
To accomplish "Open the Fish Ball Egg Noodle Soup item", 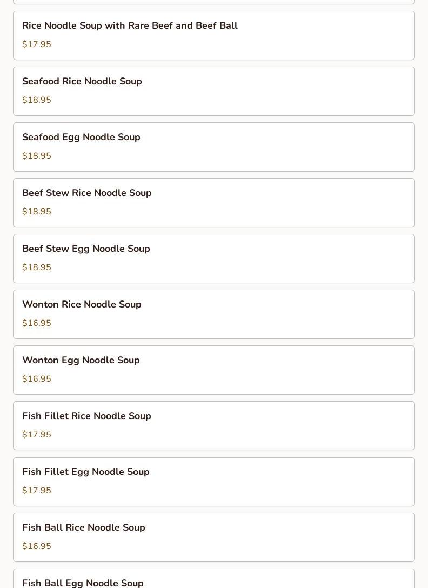I will pos(83,583).
